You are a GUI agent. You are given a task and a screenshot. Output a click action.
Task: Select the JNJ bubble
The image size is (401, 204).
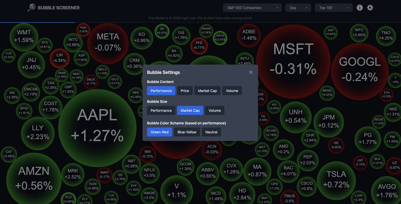(31, 64)
